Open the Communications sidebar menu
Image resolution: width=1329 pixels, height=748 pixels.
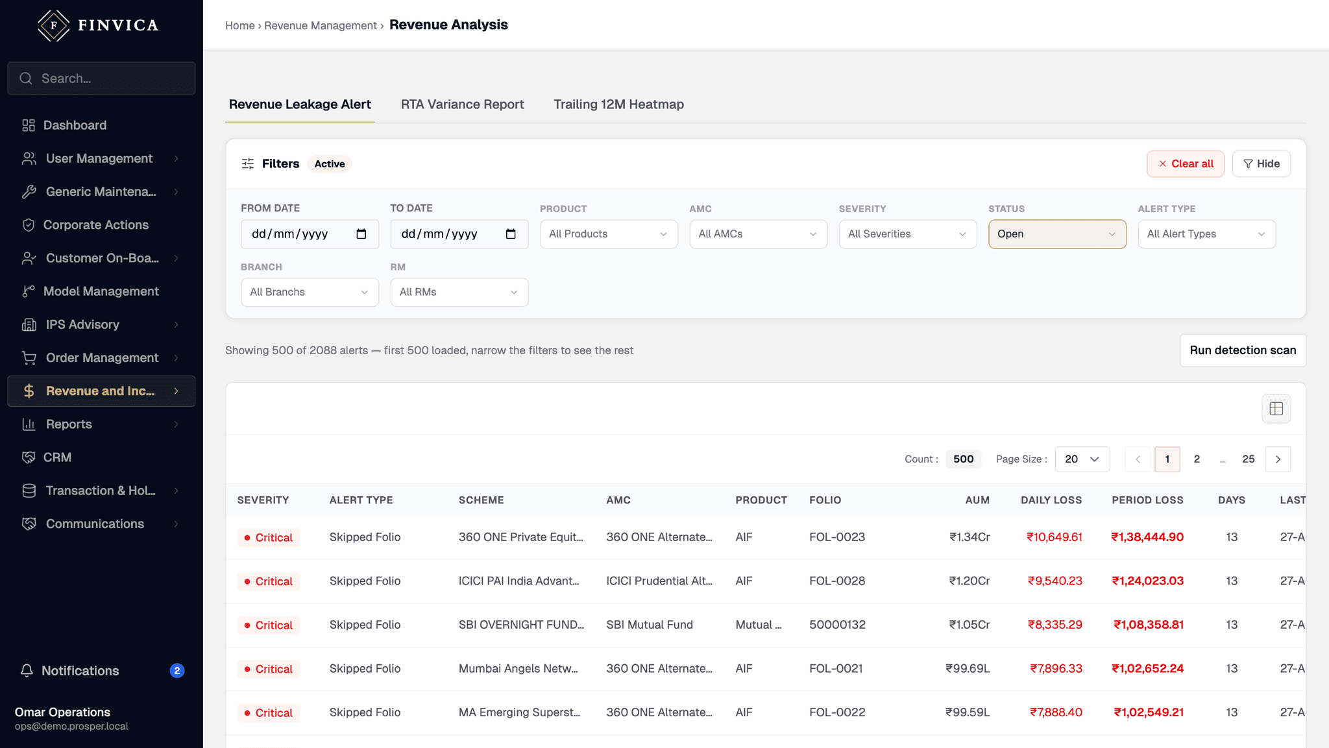coord(101,524)
